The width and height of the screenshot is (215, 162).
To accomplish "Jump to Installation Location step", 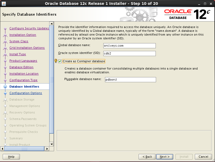I will click(24, 74).
